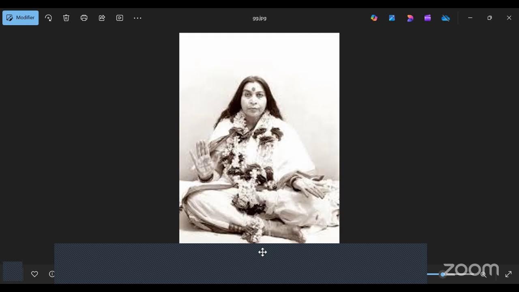Adjust the zoom slider handle
The height and width of the screenshot is (292, 519).
(x=443, y=275)
